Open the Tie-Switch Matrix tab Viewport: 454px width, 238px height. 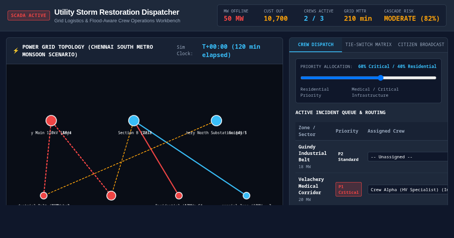[368, 45]
